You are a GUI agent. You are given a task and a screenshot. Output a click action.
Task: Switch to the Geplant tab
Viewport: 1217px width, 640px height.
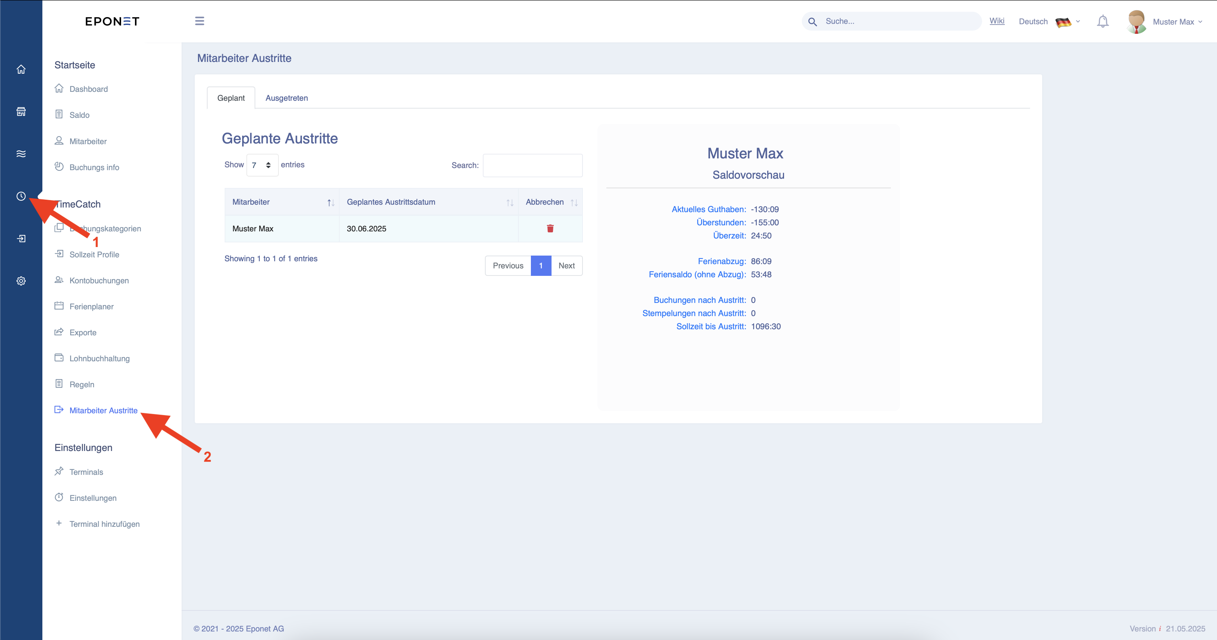point(231,98)
